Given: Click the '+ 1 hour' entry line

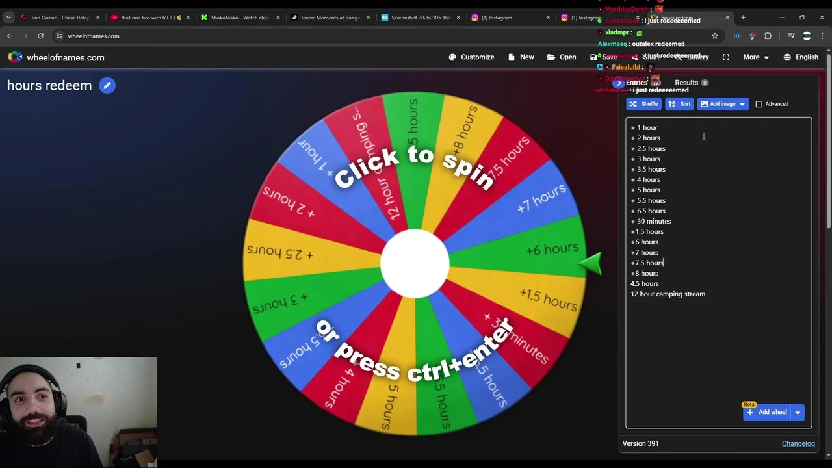Looking at the screenshot, I should (644, 127).
